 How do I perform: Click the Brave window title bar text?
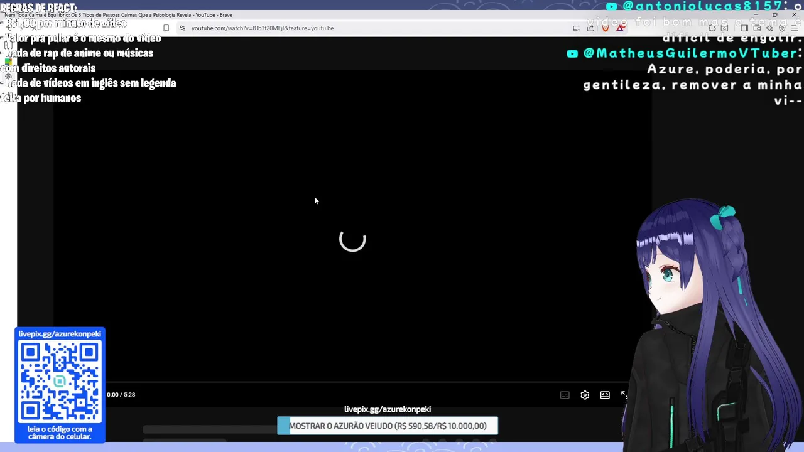[118, 15]
